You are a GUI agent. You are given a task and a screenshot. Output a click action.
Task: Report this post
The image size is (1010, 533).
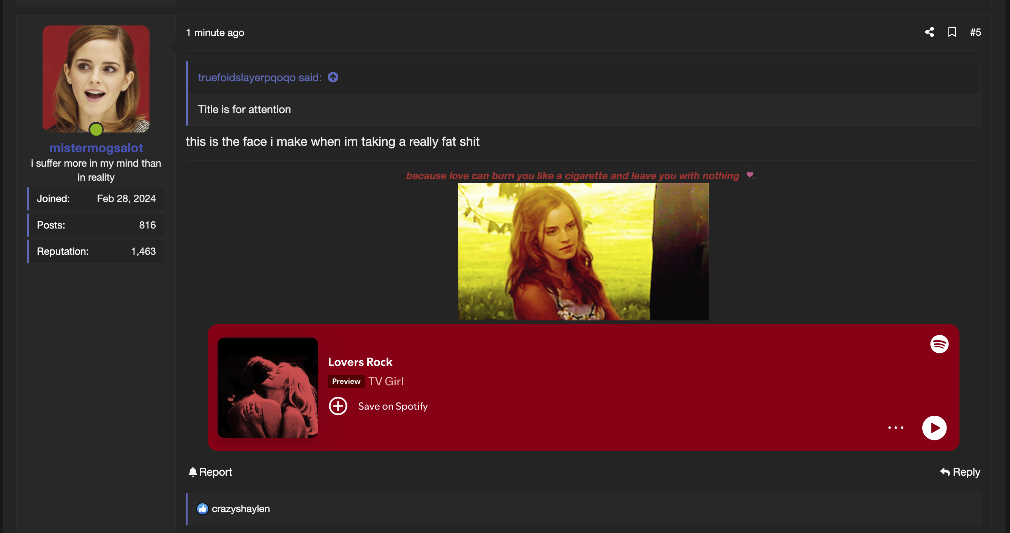click(211, 472)
